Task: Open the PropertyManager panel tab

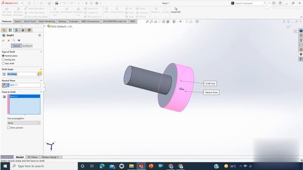Action: 10,30
